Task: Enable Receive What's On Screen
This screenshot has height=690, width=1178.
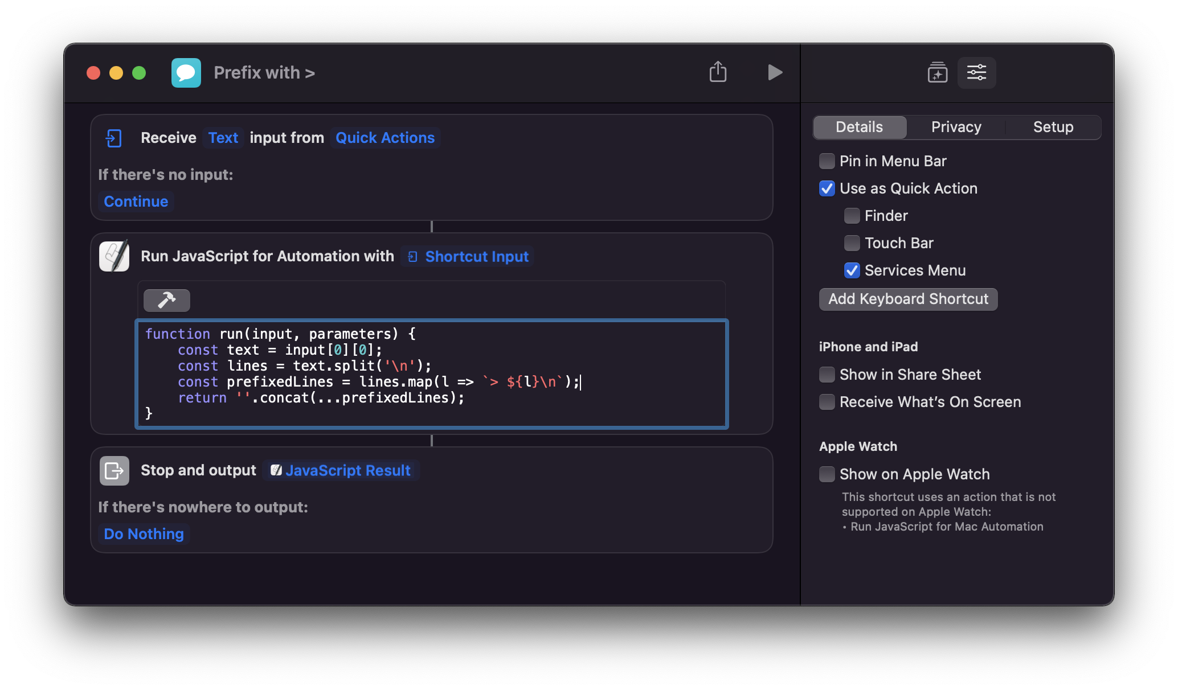Action: 827,402
